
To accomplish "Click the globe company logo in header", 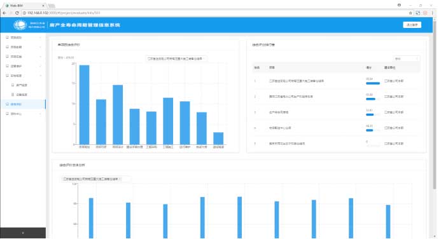I will [x=20, y=25].
